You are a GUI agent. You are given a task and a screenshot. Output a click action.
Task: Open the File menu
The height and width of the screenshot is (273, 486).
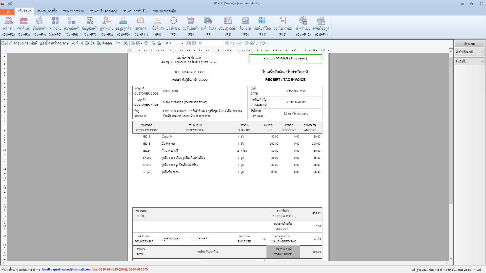(7, 12)
